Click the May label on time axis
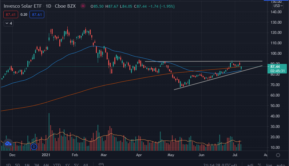 [171, 155]
